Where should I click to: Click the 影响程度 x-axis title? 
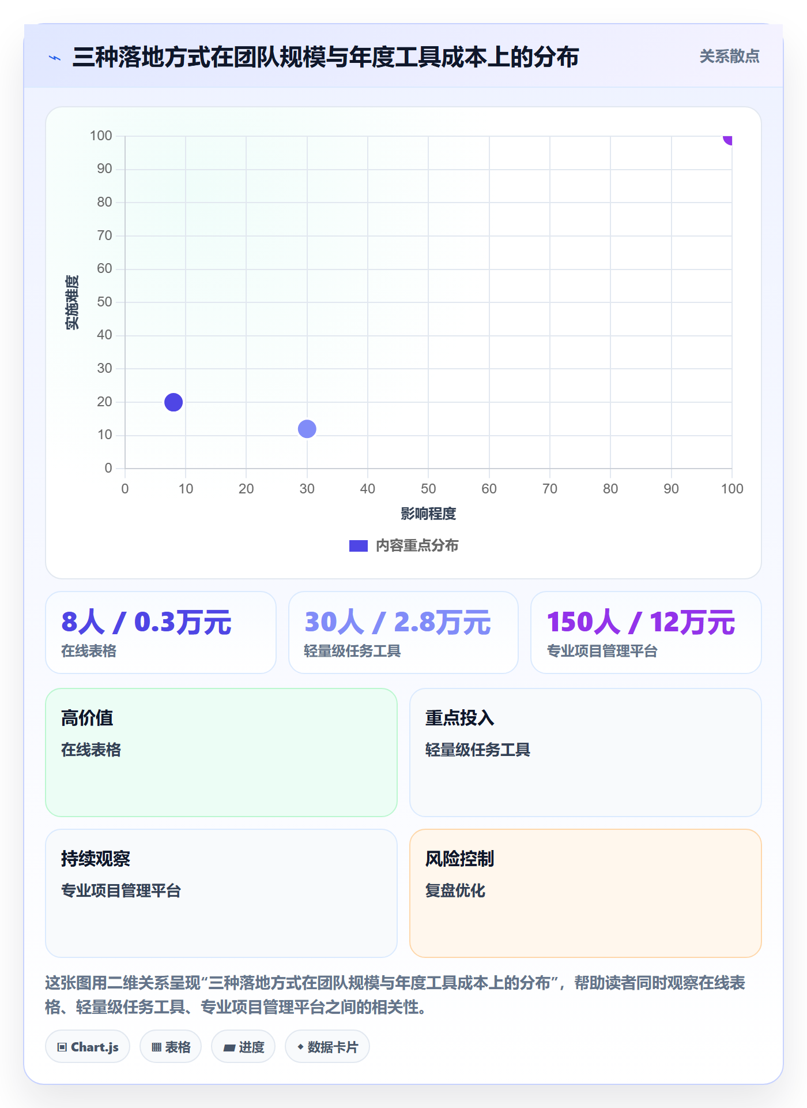click(428, 514)
